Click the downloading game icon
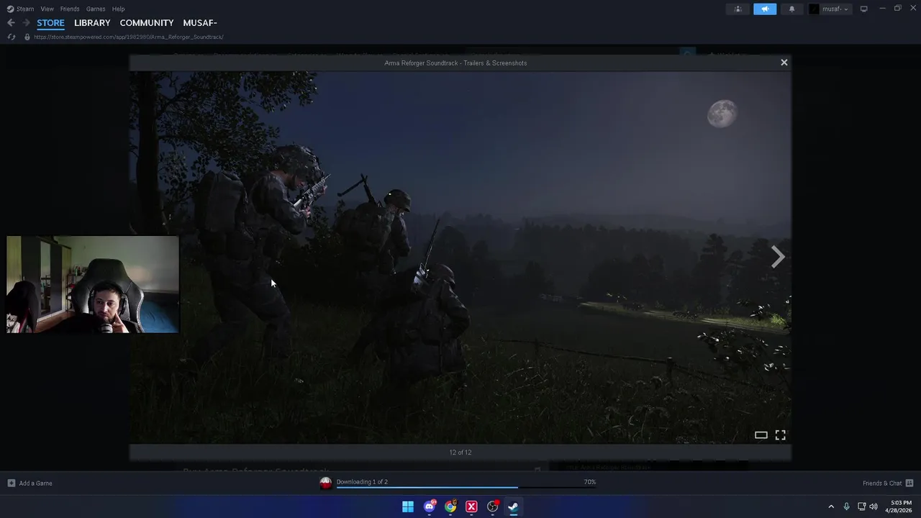Image resolution: width=921 pixels, height=518 pixels. (x=326, y=483)
